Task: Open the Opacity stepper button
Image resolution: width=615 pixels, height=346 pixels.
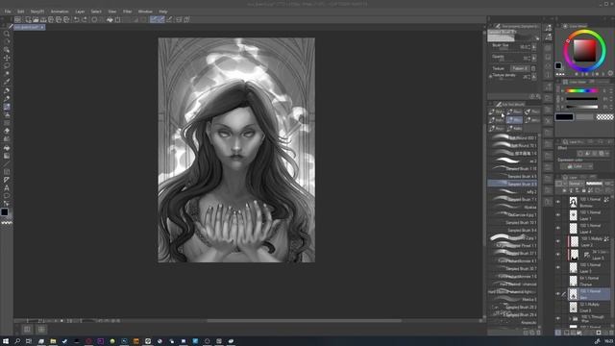Action: click(534, 58)
